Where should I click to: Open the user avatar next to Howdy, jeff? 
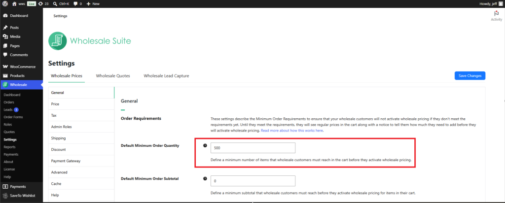click(501, 4)
